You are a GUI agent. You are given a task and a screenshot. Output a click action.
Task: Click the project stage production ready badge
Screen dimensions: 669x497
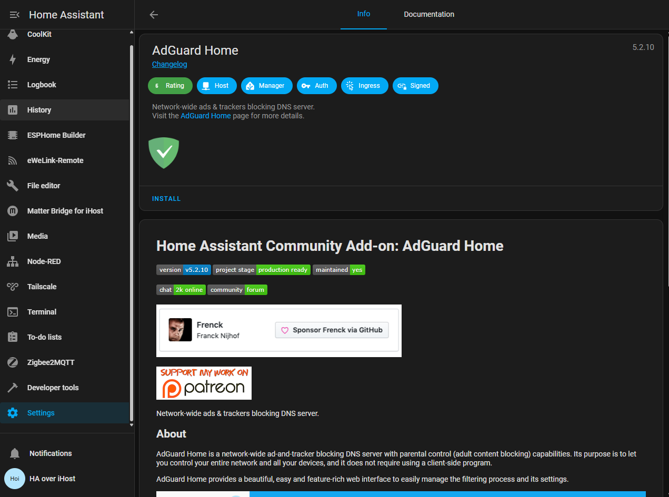262,270
